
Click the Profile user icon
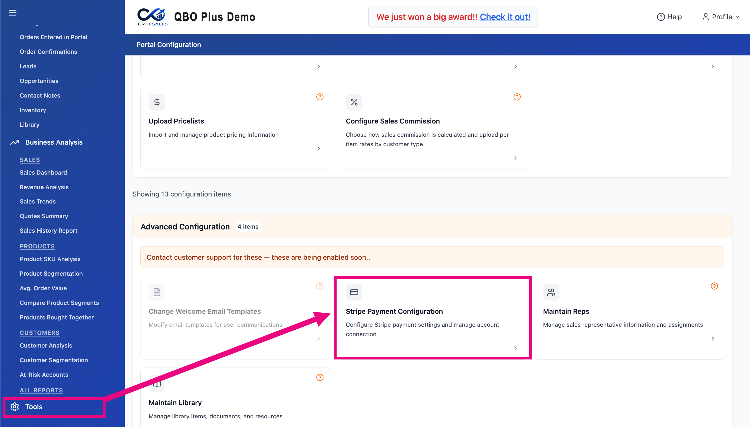click(x=705, y=17)
